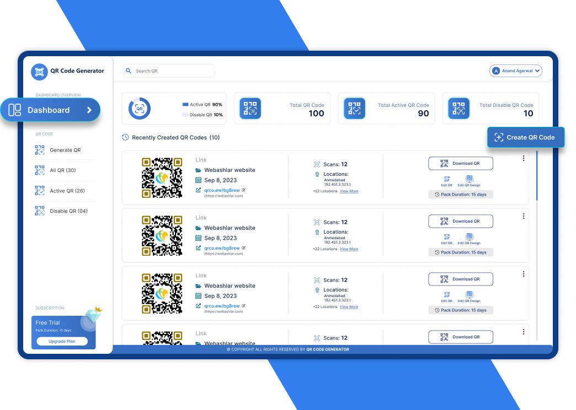Click View More locations in third card
Viewport: 576px width, 410px height.
(x=349, y=306)
